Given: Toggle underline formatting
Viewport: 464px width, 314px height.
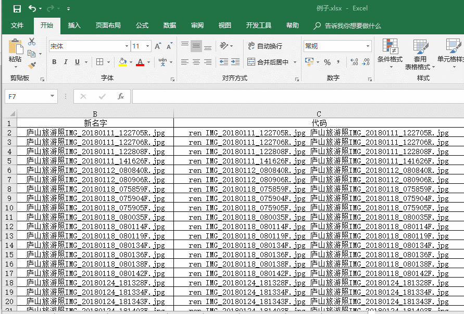Looking at the screenshot, I should click(x=77, y=62).
